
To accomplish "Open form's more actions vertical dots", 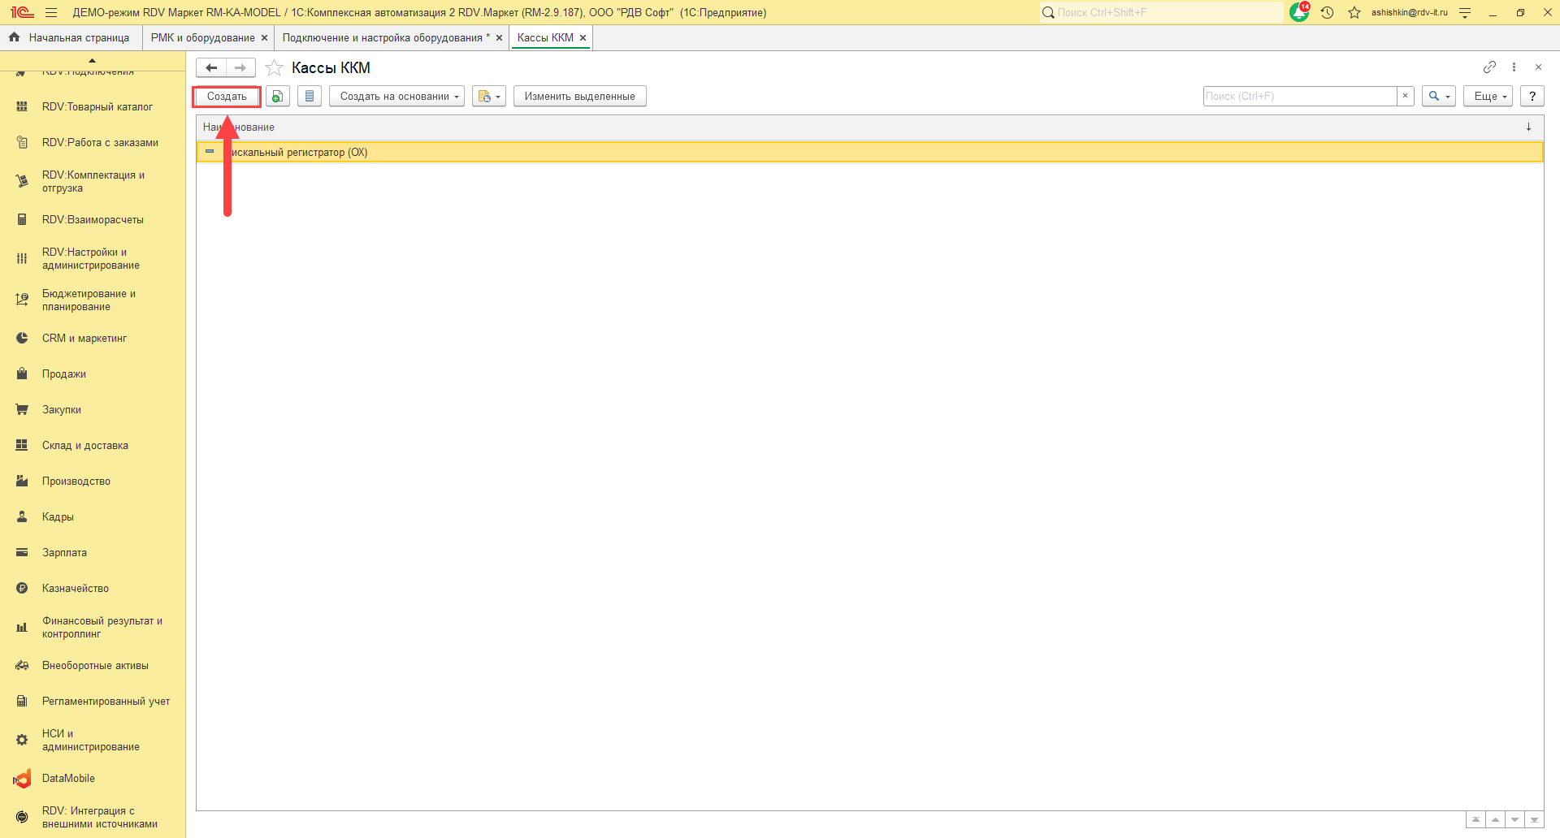I will click(1514, 67).
